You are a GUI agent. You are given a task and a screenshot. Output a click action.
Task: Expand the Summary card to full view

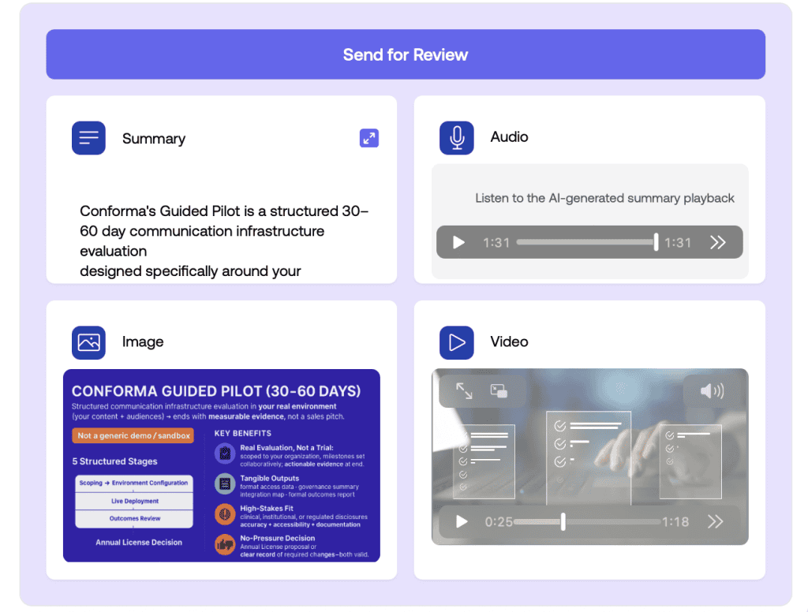pos(368,137)
